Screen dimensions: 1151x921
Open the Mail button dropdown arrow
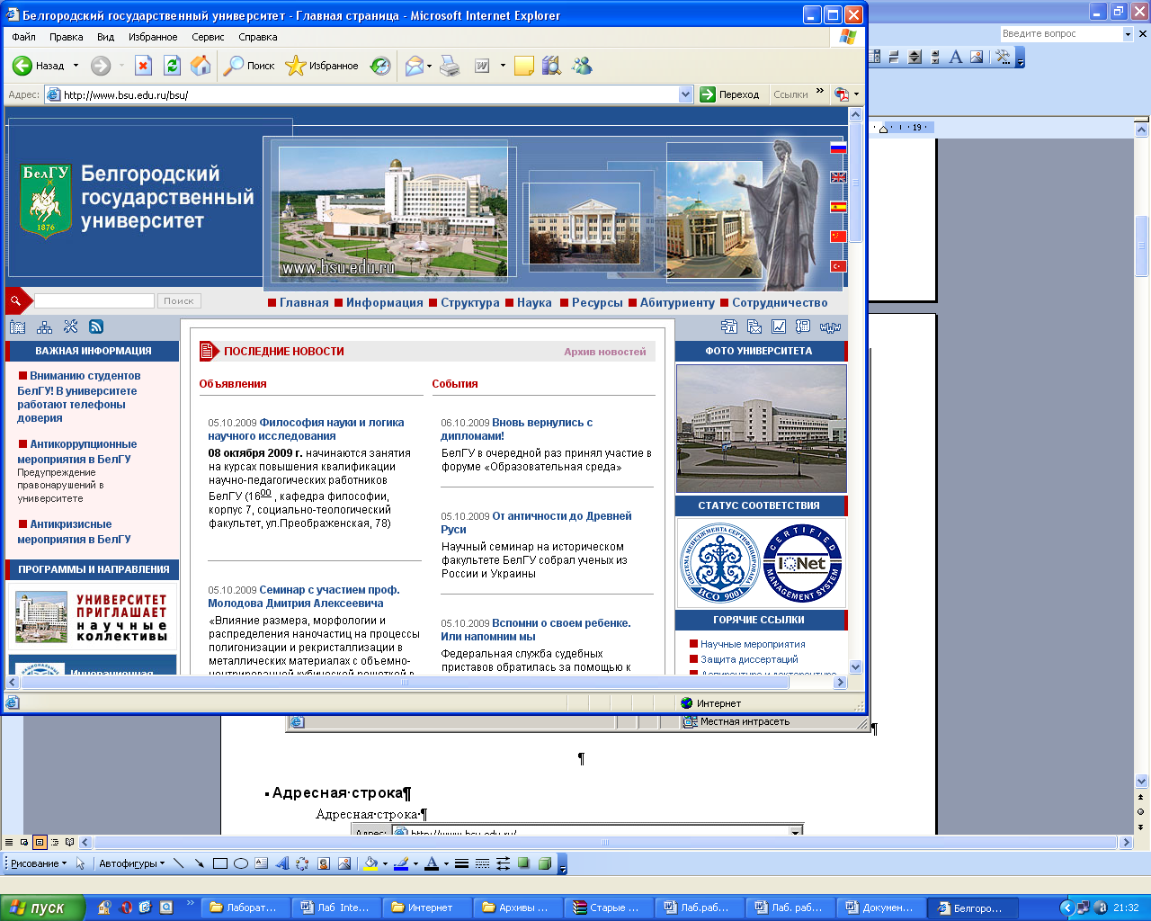(429, 66)
